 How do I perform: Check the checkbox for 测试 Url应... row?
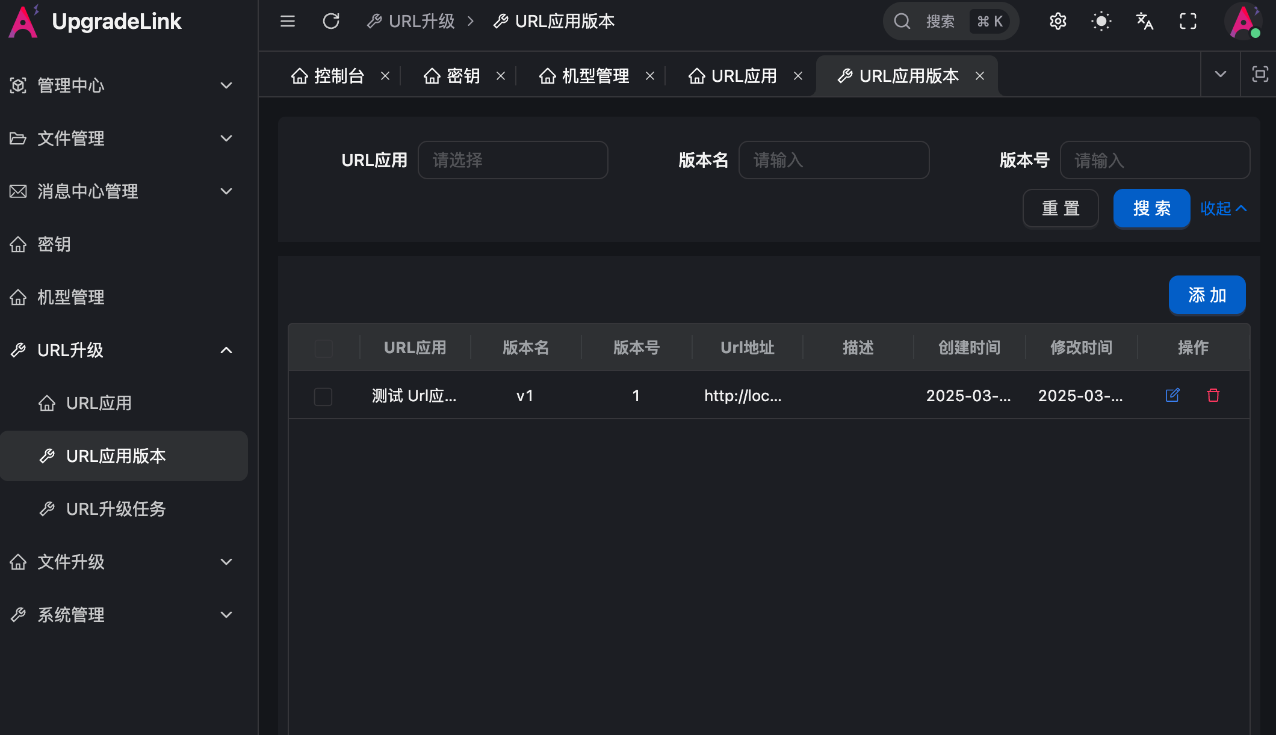click(x=323, y=396)
